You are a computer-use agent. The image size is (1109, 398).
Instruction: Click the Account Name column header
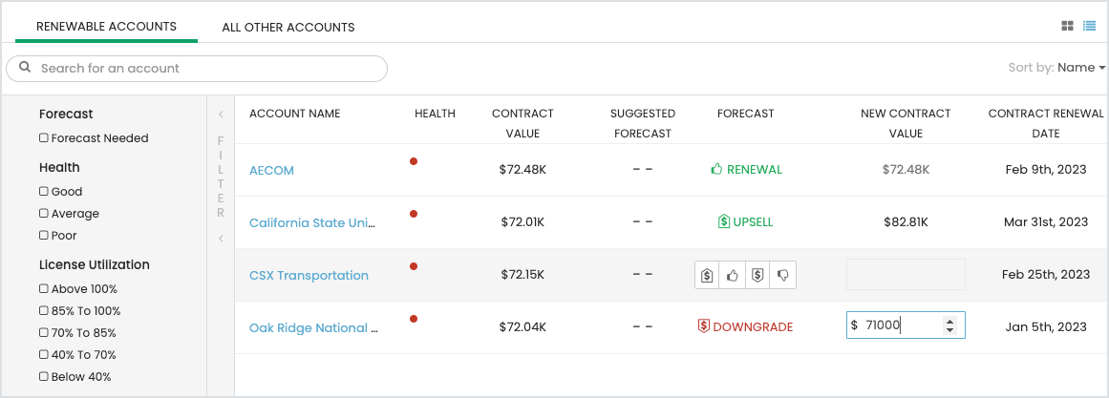[295, 114]
